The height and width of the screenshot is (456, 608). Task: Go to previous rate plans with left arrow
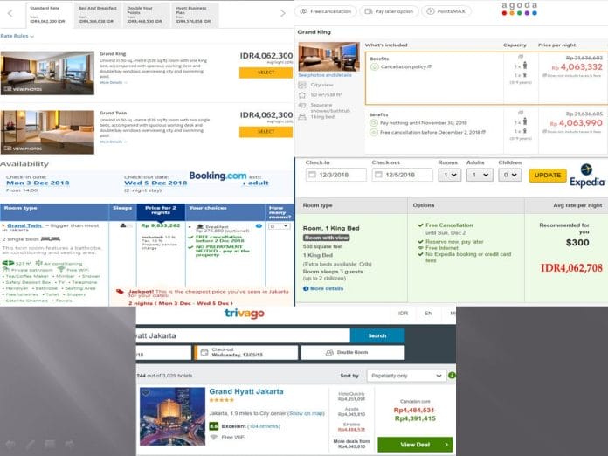(x=10, y=14)
